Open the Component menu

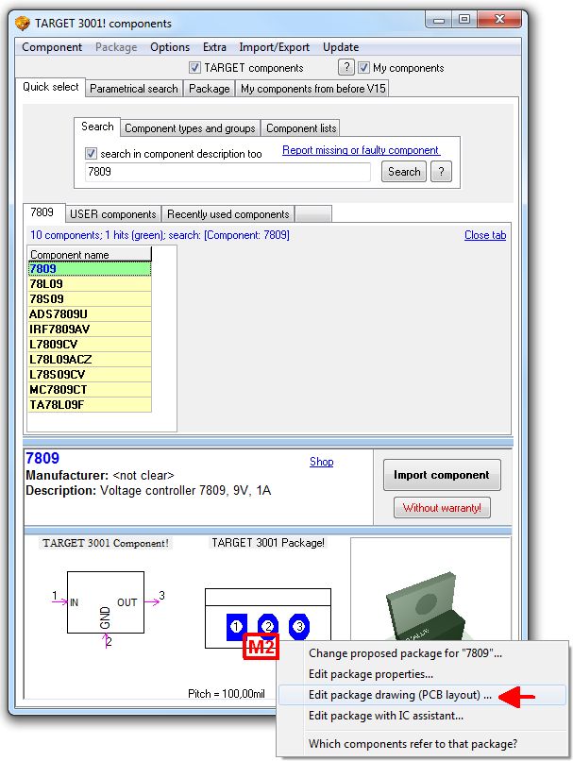click(x=52, y=47)
